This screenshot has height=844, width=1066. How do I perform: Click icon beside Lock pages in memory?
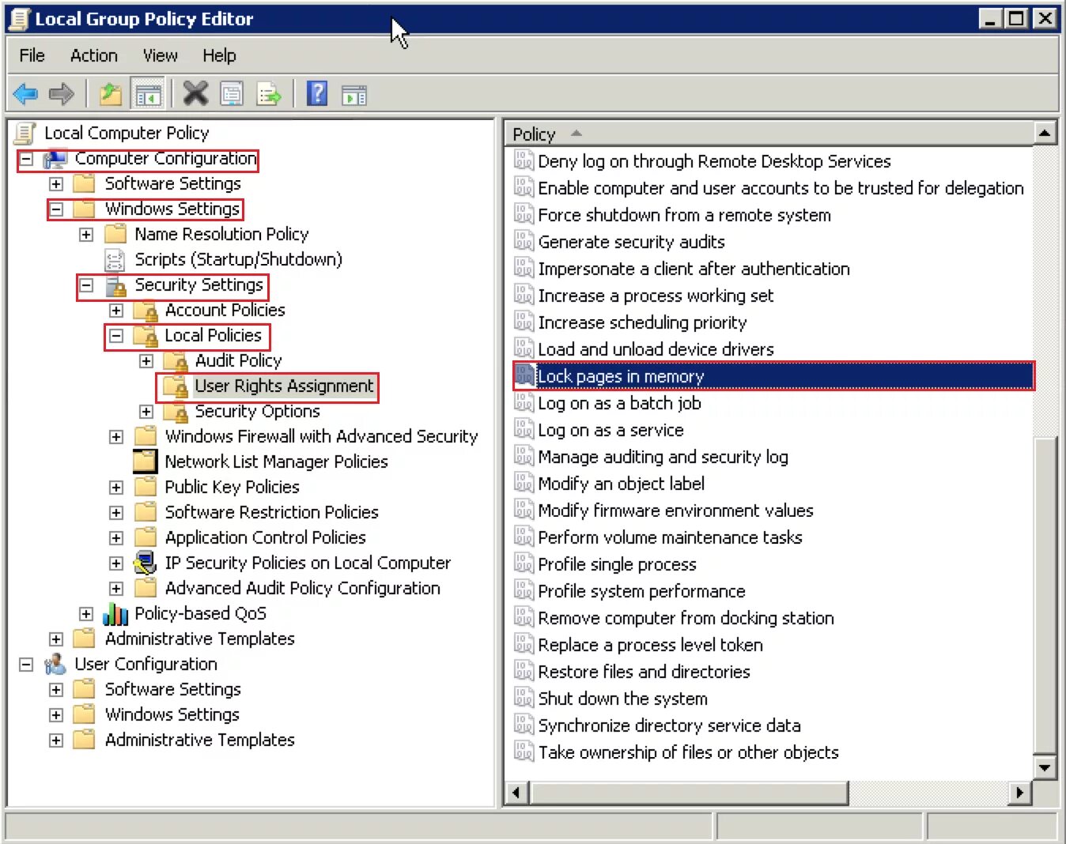tap(524, 375)
